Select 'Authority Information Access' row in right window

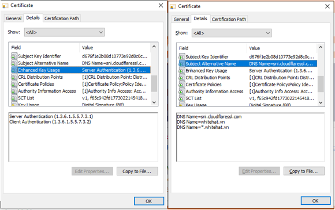pyautogui.click(x=247, y=91)
